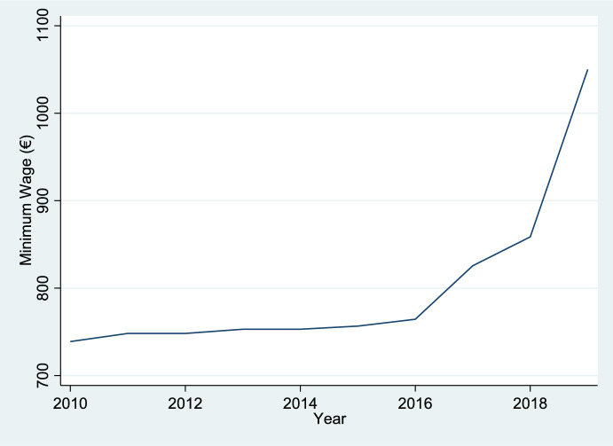Viewport: 613px width, 446px height.
Task: Click the 2012 x-axis label
Action: pos(185,403)
